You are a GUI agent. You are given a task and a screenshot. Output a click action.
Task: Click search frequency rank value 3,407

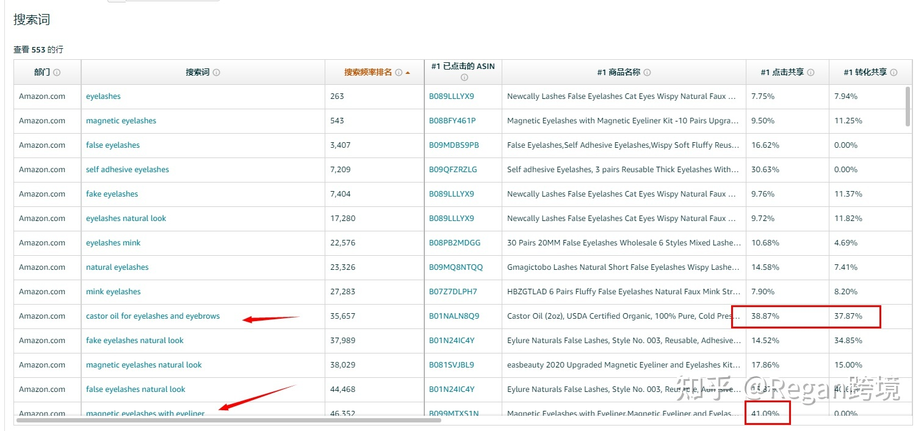click(x=340, y=145)
